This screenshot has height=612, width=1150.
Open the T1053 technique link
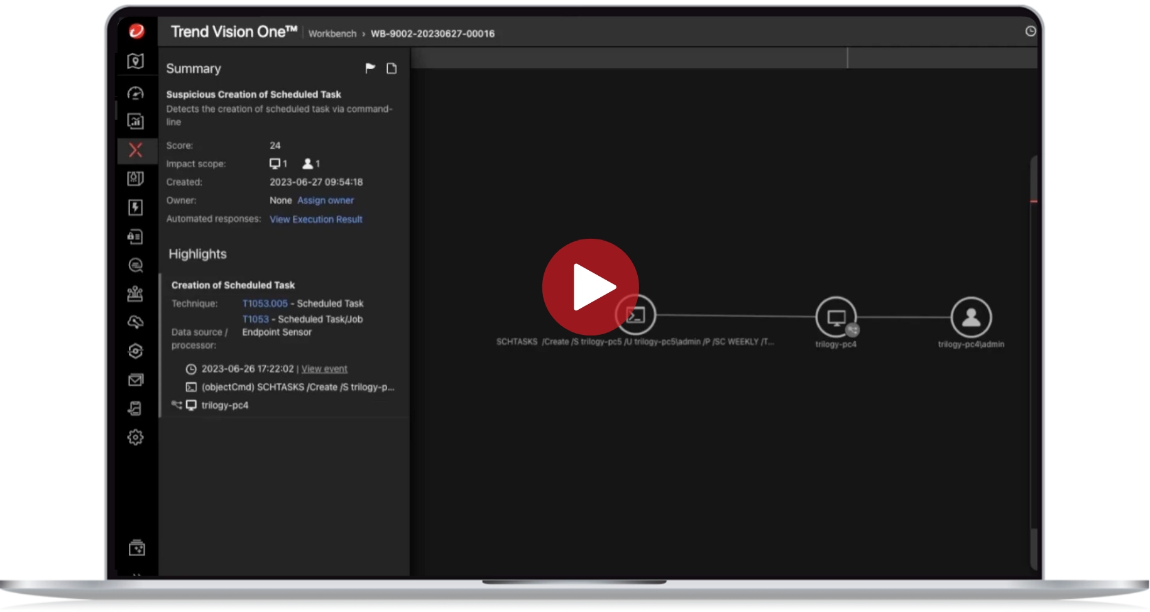pyautogui.click(x=255, y=319)
